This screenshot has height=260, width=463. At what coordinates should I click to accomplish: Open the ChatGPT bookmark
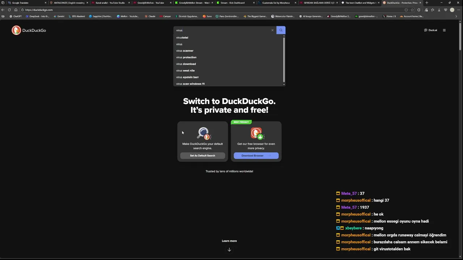(x=16, y=16)
